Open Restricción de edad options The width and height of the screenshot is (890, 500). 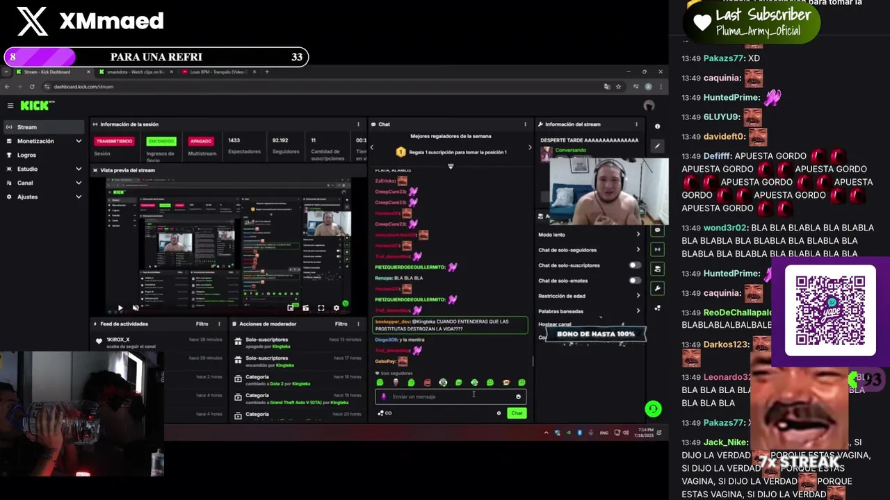point(590,296)
